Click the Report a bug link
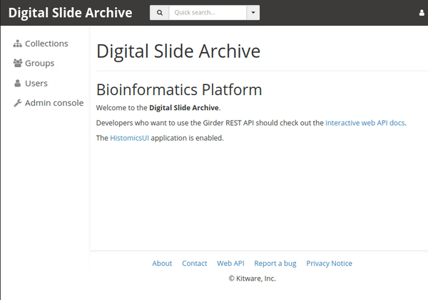This screenshot has width=428, height=300. (275, 264)
